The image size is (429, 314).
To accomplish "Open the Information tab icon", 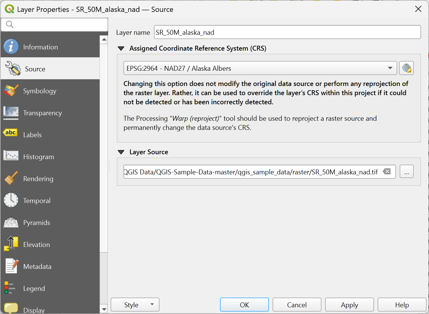I will click(11, 47).
